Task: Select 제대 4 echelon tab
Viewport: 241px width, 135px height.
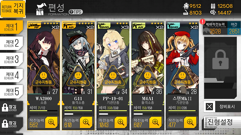Action: pyautogui.click(x=11, y=76)
